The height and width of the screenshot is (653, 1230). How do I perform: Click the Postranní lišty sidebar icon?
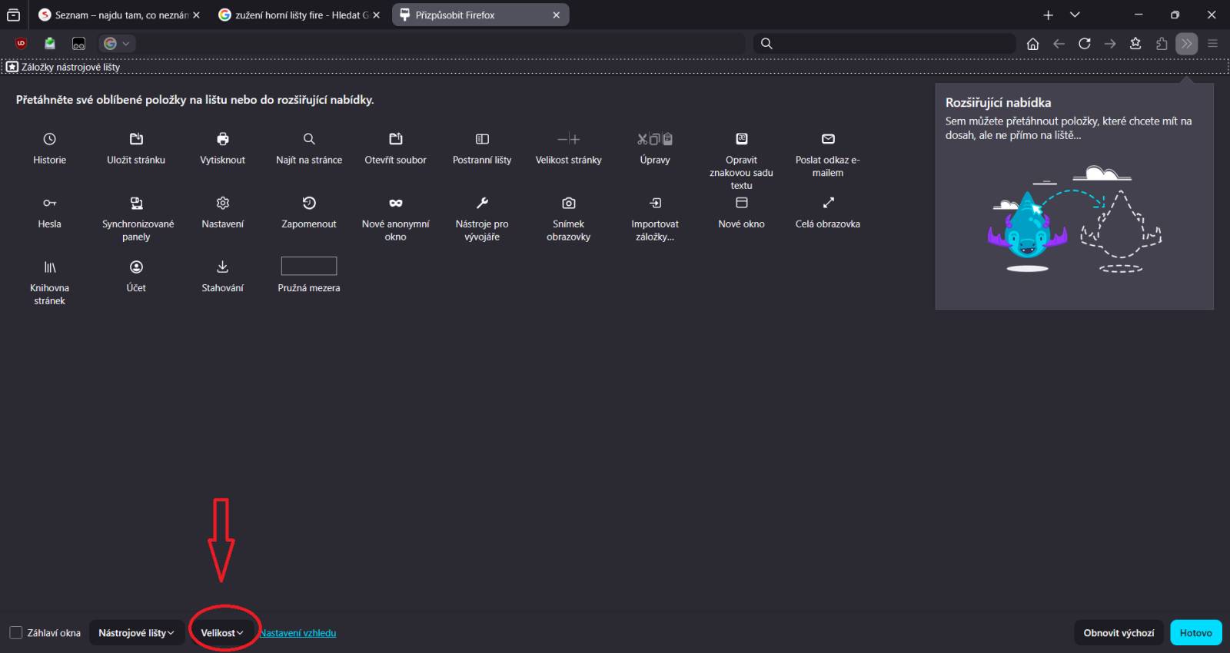pyautogui.click(x=482, y=139)
